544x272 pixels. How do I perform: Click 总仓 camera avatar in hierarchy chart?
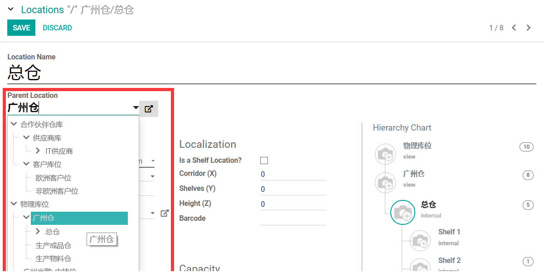coord(403,212)
